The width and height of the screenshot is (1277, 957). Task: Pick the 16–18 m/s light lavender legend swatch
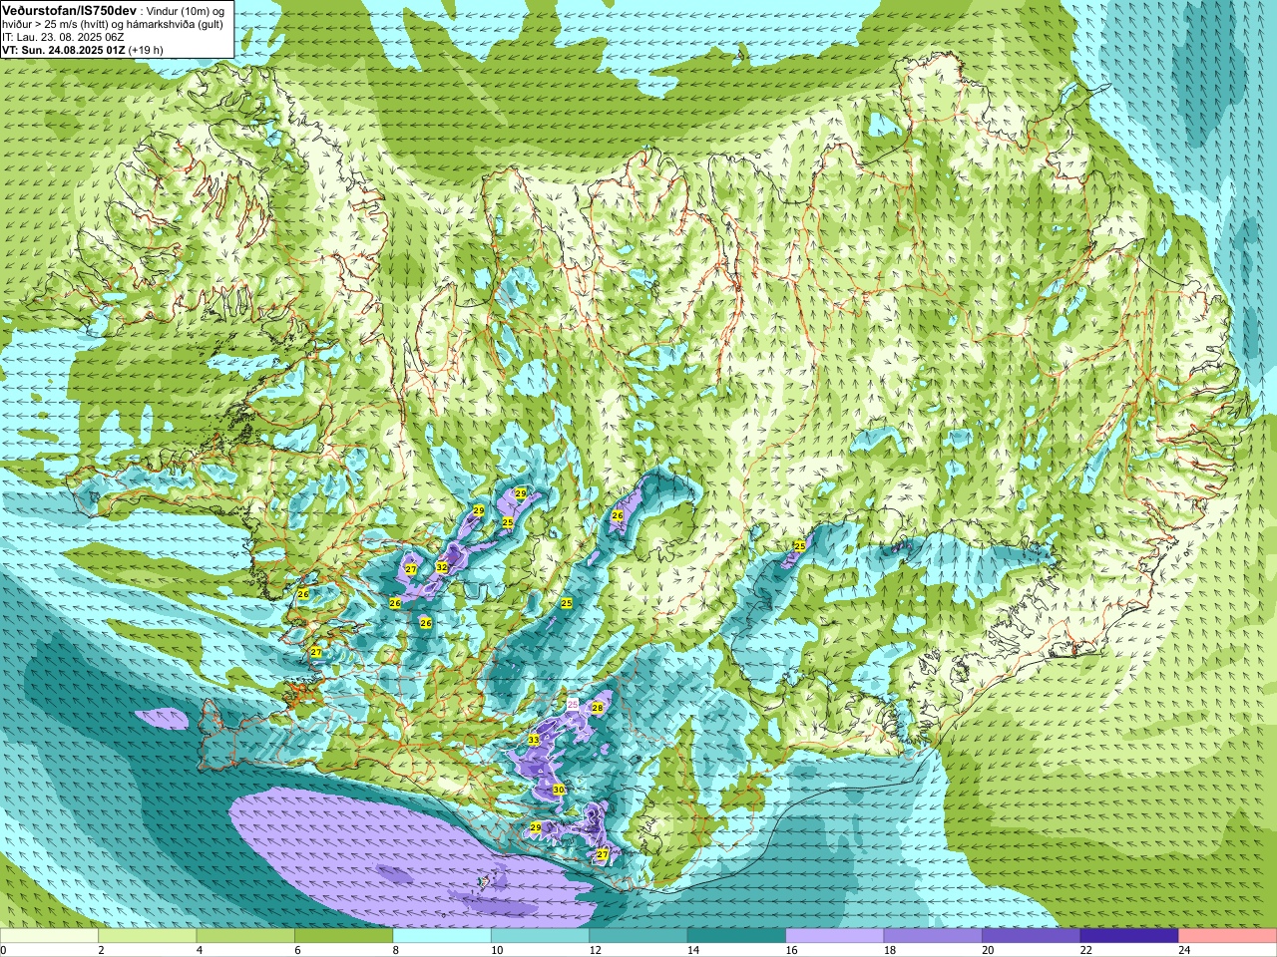tap(835, 936)
